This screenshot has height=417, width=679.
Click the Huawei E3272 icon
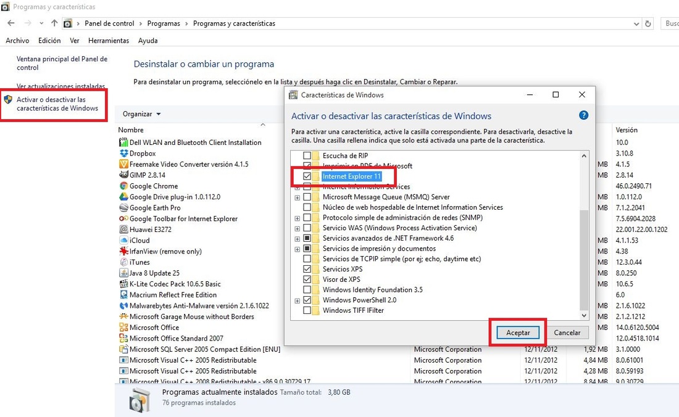(x=123, y=229)
